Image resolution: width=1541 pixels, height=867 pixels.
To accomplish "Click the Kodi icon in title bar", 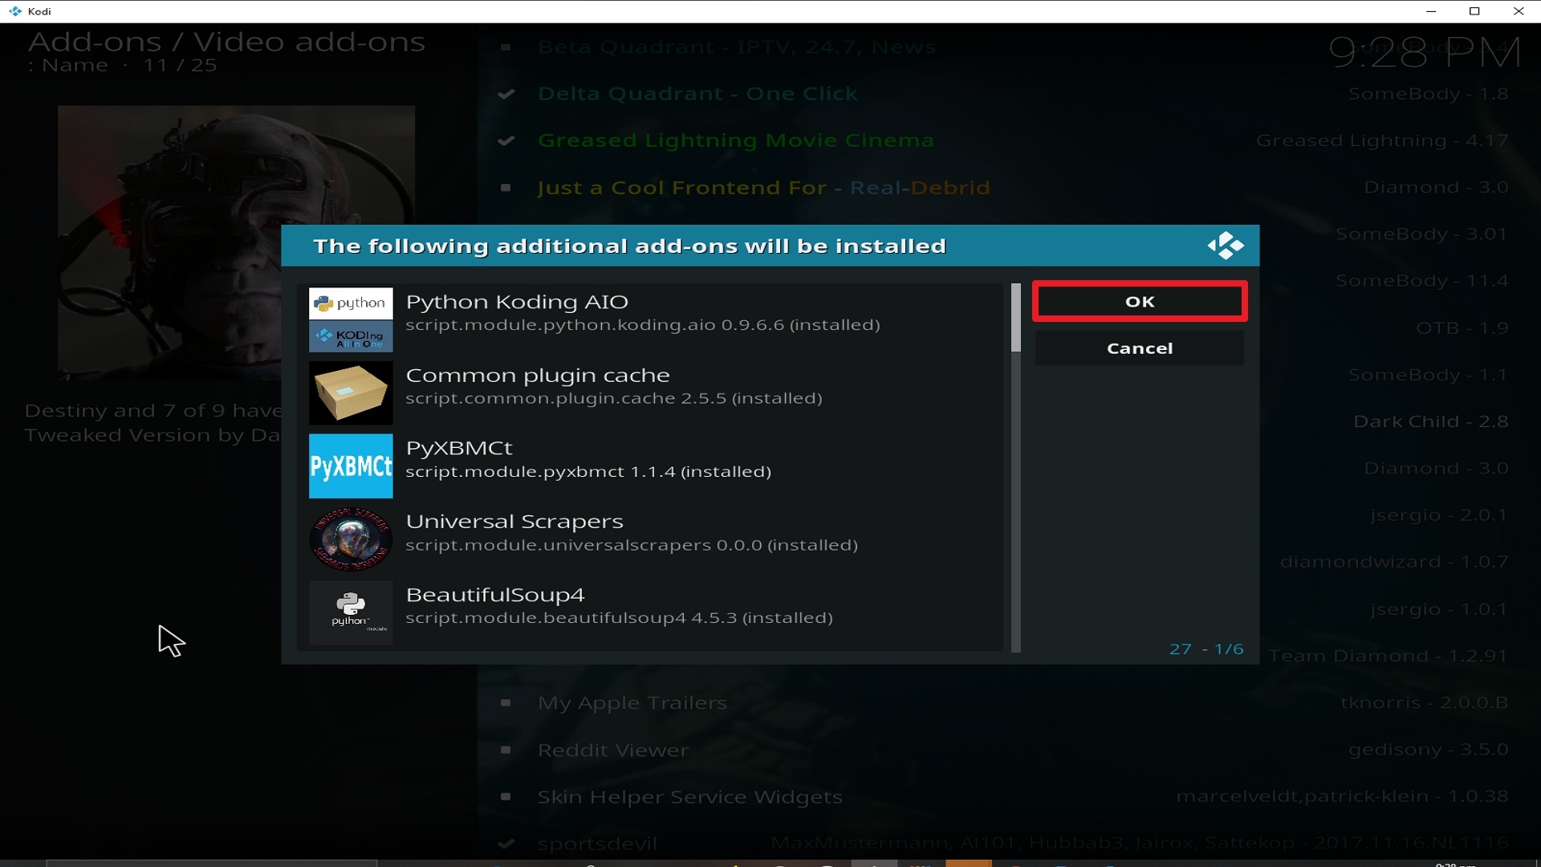I will 15,11.
